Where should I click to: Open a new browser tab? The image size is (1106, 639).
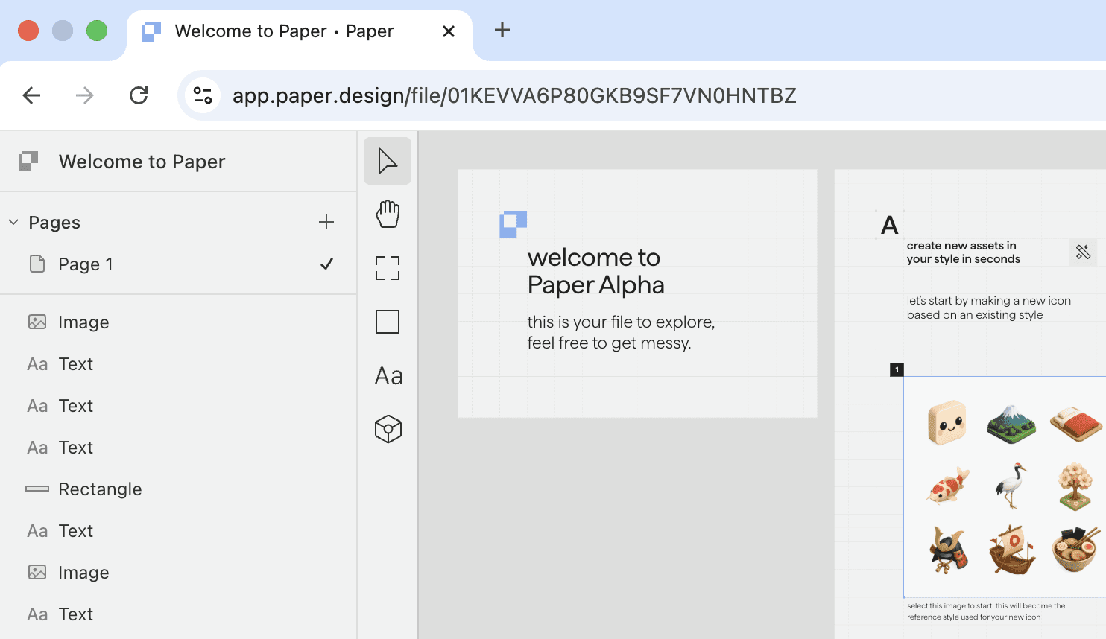pos(502,31)
